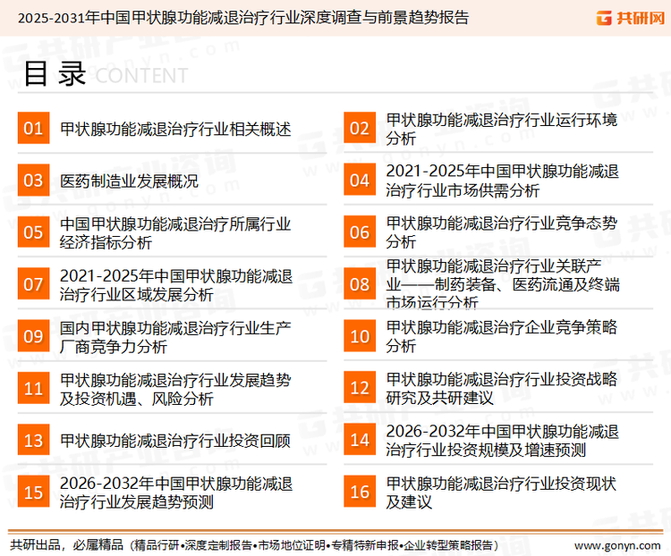
Task: Select chapter 甲状腺功能减退治疗行业相关概述
Action: click(175, 129)
